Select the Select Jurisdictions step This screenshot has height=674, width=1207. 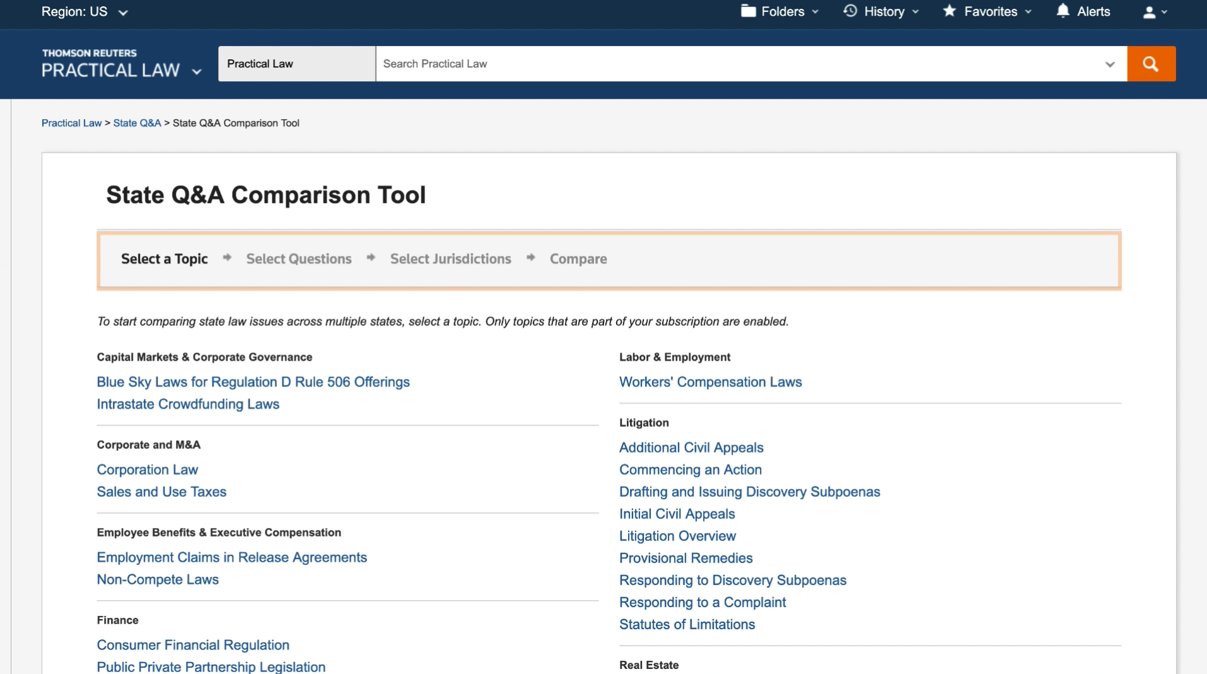click(x=450, y=259)
